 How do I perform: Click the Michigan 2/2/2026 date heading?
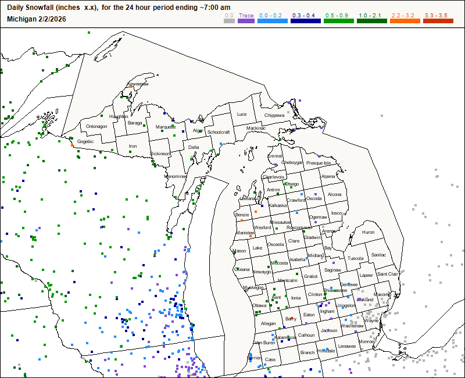click(x=37, y=19)
